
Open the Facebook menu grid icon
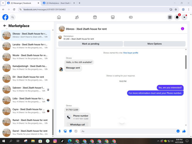click(170, 17)
